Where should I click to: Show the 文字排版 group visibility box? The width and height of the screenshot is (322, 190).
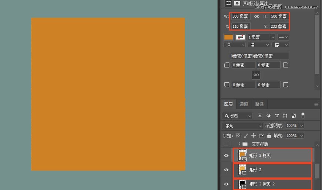[226, 144]
